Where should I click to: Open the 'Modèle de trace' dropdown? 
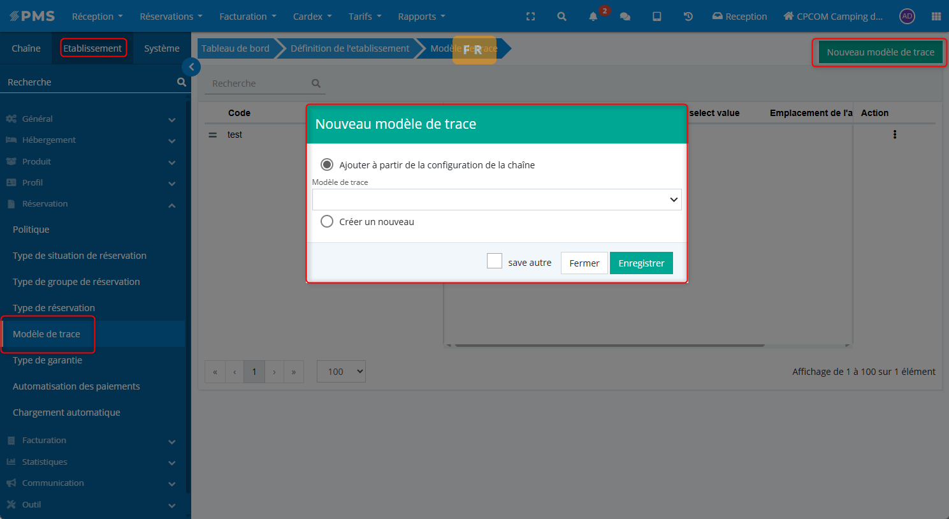click(496, 200)
